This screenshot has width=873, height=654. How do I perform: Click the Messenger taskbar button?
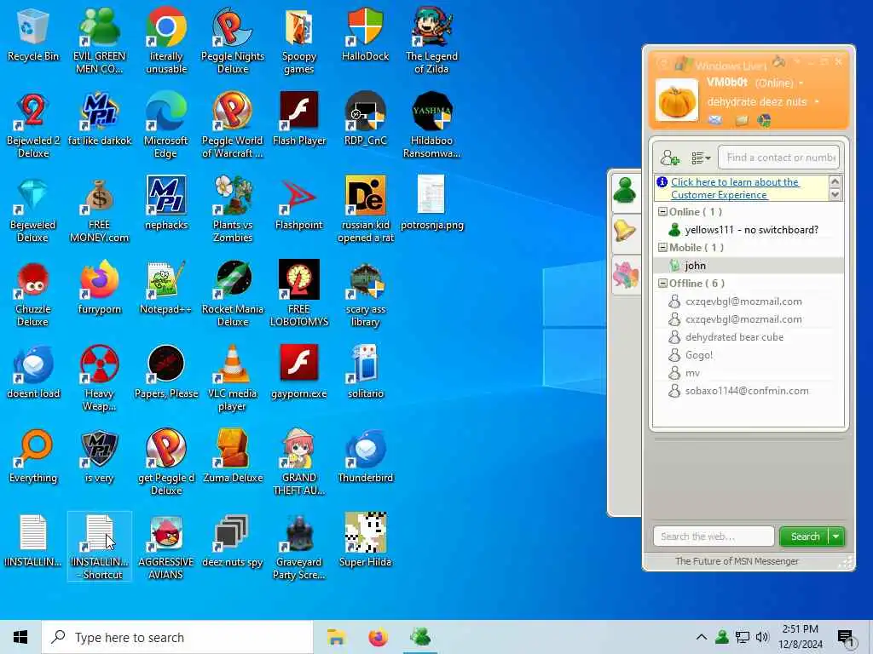point(419,637)
